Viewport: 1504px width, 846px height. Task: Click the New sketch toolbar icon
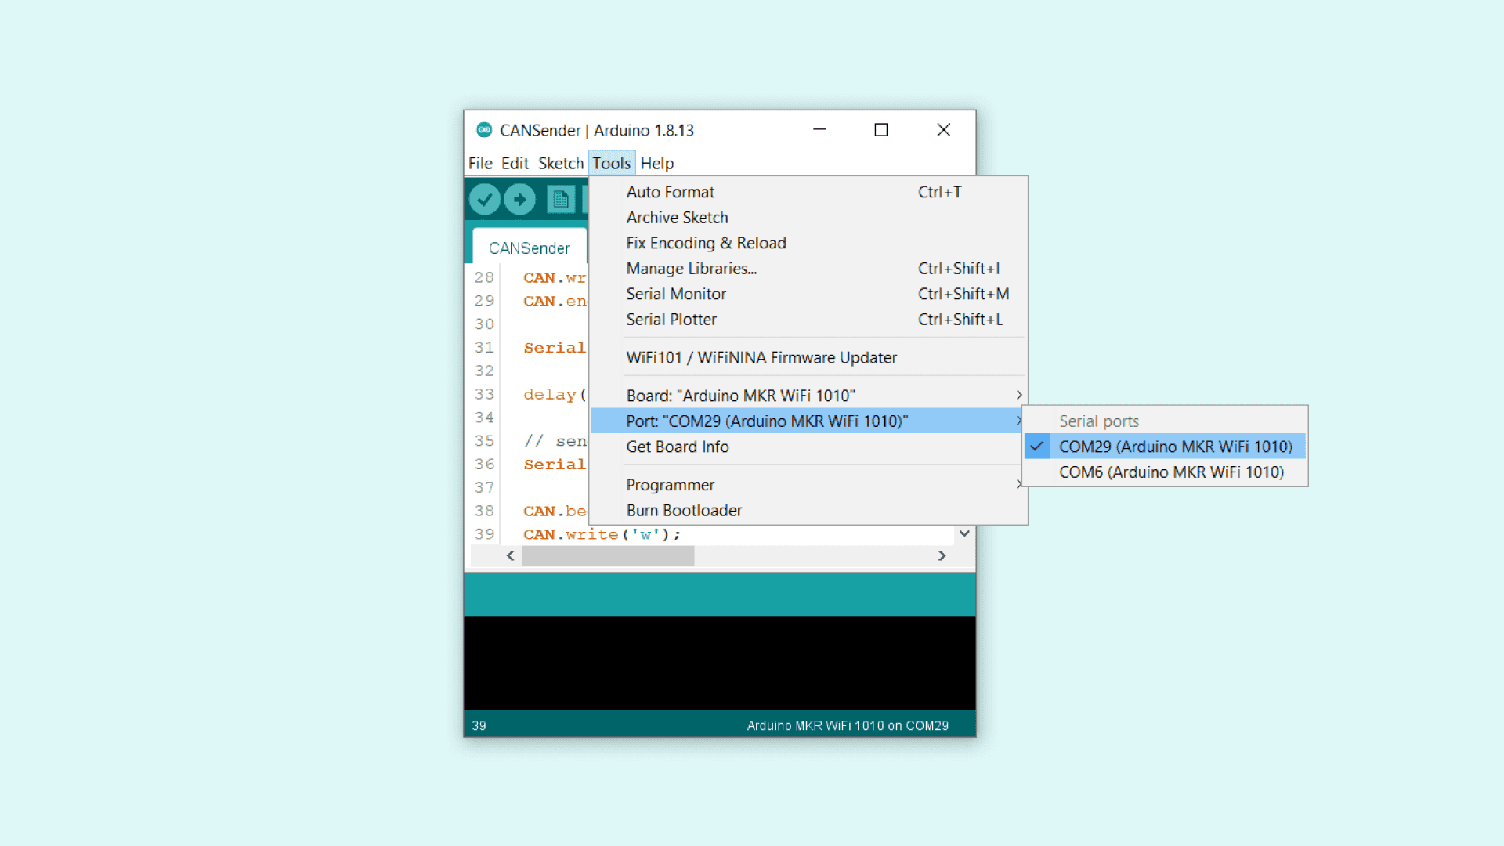561,200
